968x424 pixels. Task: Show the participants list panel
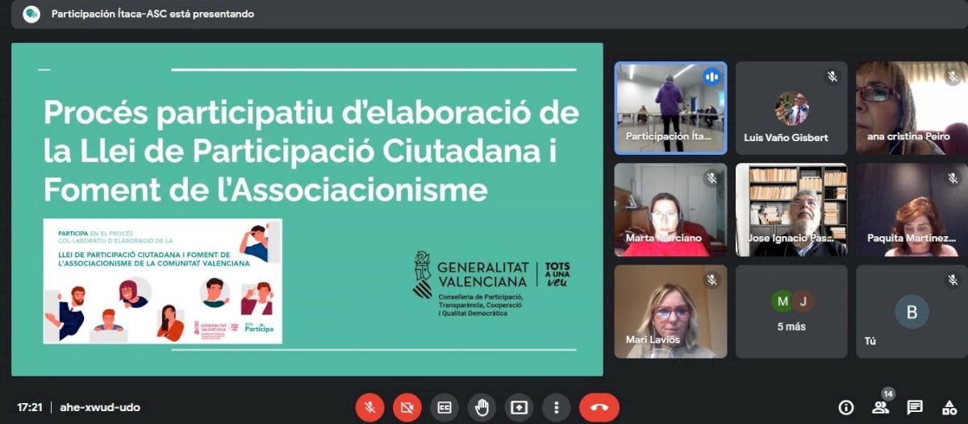880,407
